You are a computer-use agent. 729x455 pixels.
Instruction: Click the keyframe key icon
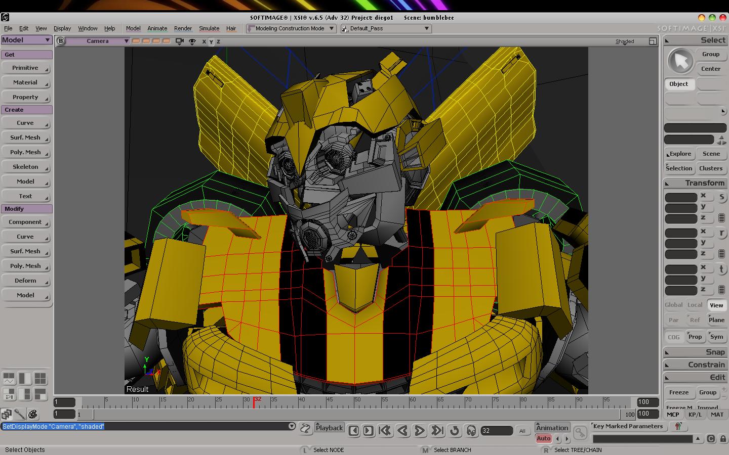[x=580, y=432]
